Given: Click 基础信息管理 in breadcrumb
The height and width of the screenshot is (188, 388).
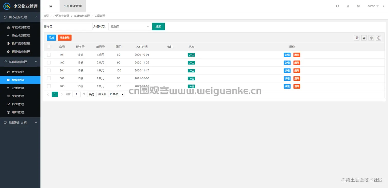Looking at the screenshot, I should click(82, 16).
